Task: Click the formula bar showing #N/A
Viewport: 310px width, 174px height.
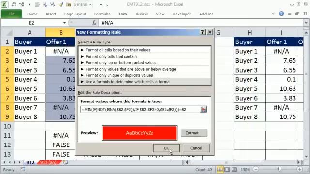Action: (201, 23)
